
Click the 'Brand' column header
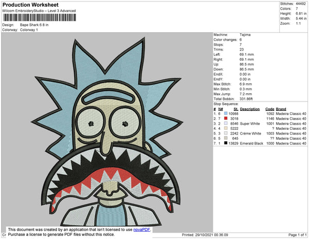pos(281,109)
